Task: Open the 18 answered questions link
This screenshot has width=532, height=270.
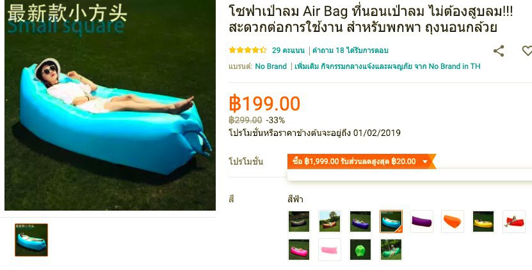Action: click(350, 50)
